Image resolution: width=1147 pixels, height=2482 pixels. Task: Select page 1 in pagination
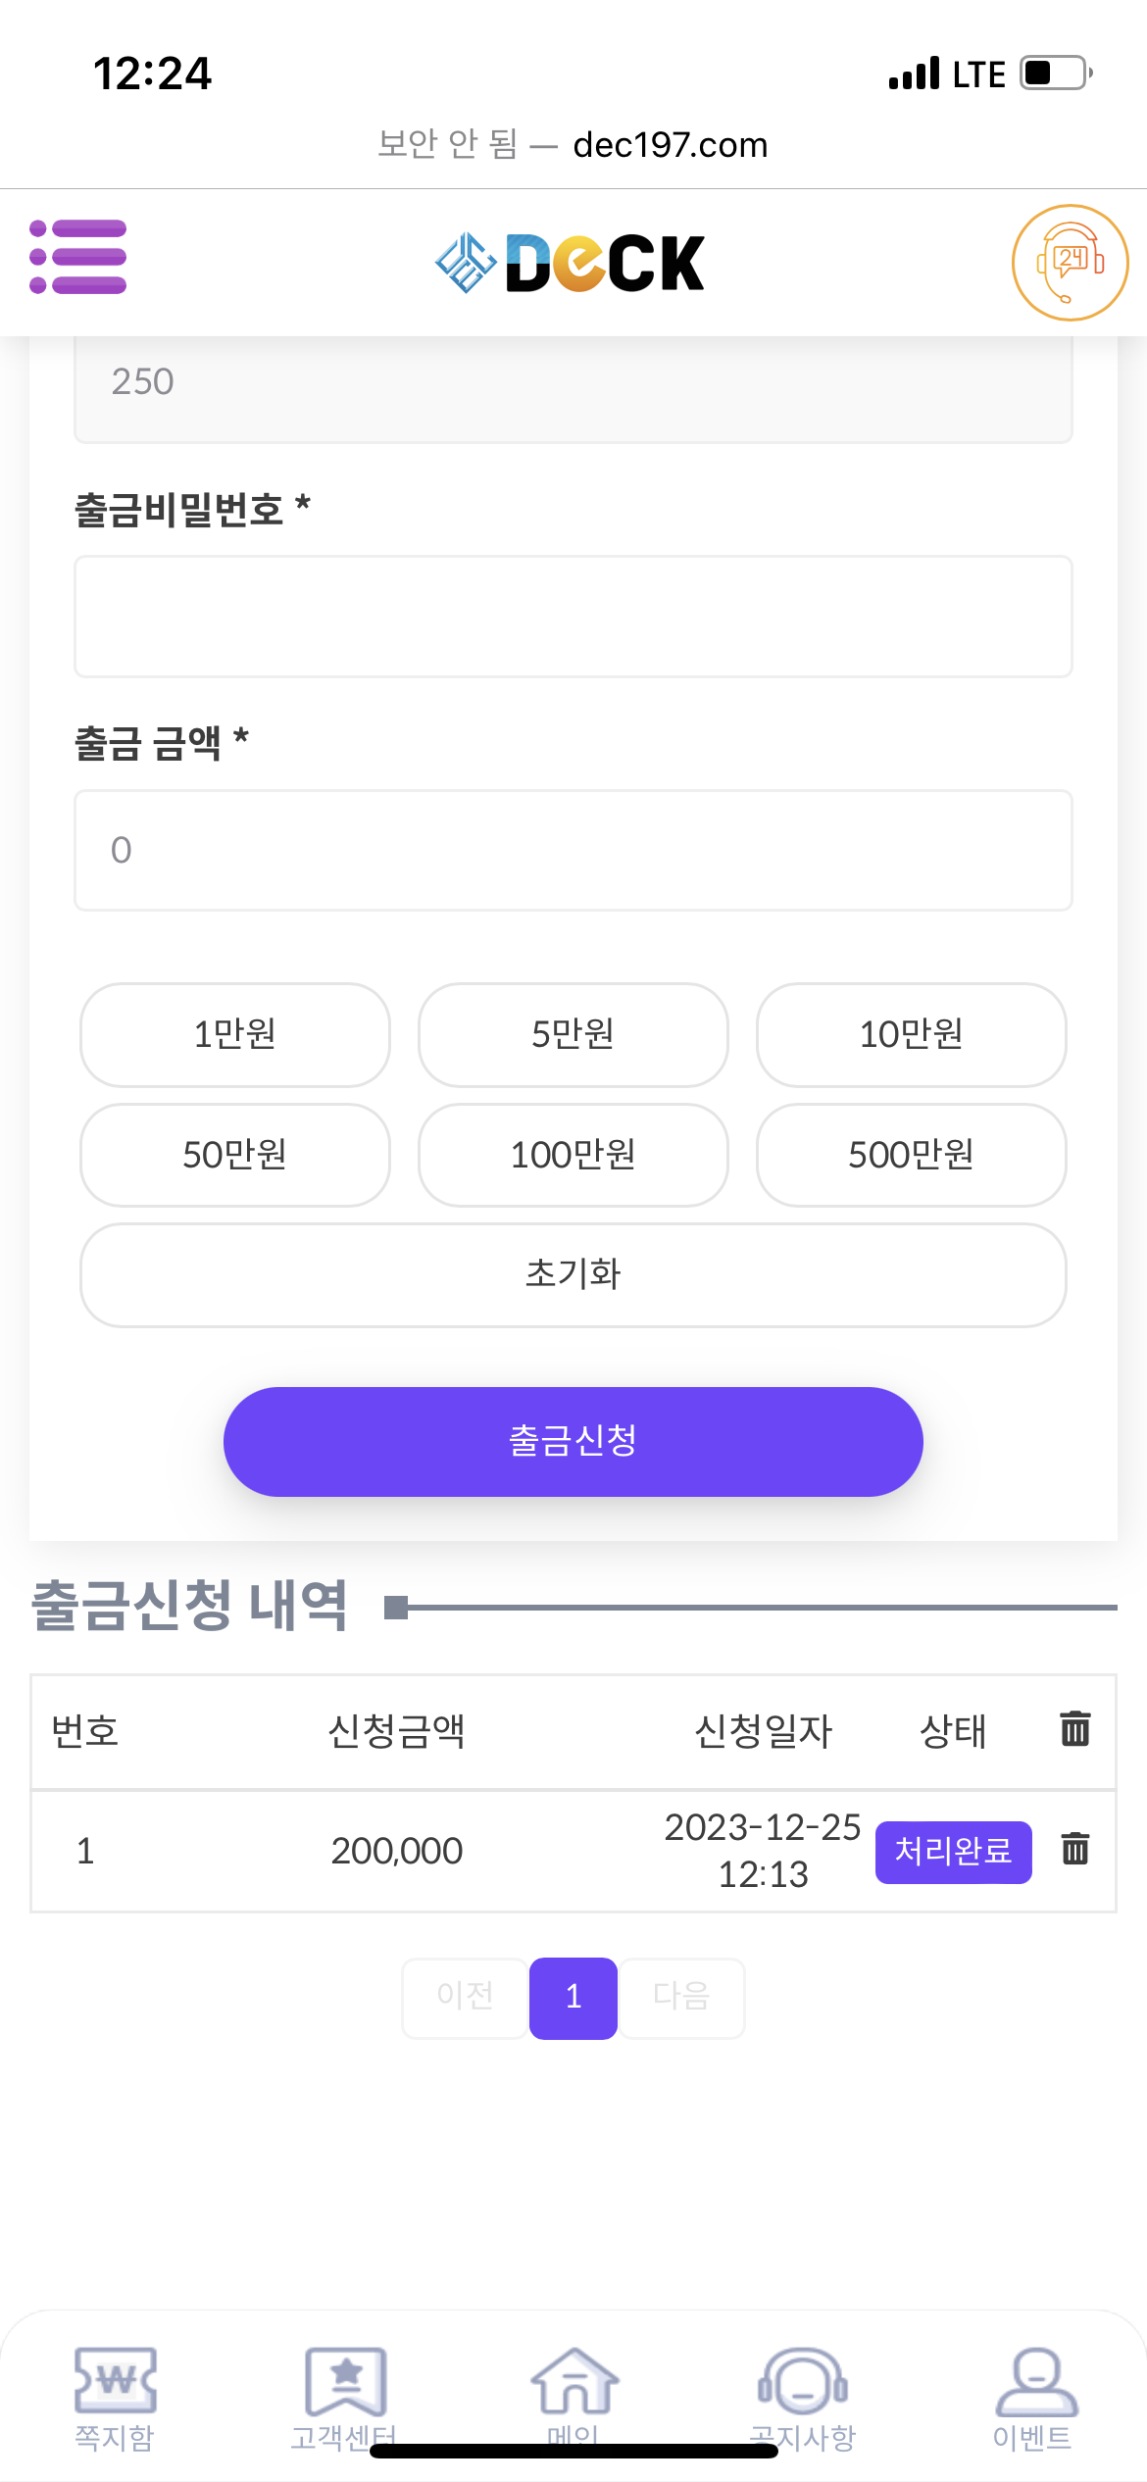[x=573, y=1997]
